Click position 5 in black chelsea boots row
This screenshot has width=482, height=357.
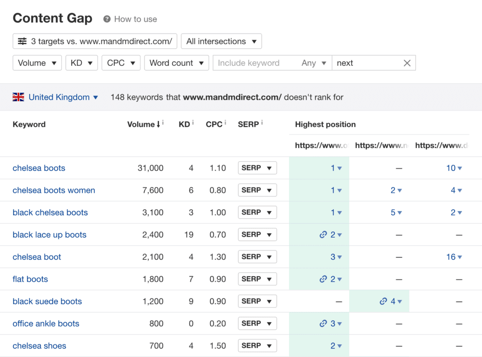point(396,212)
